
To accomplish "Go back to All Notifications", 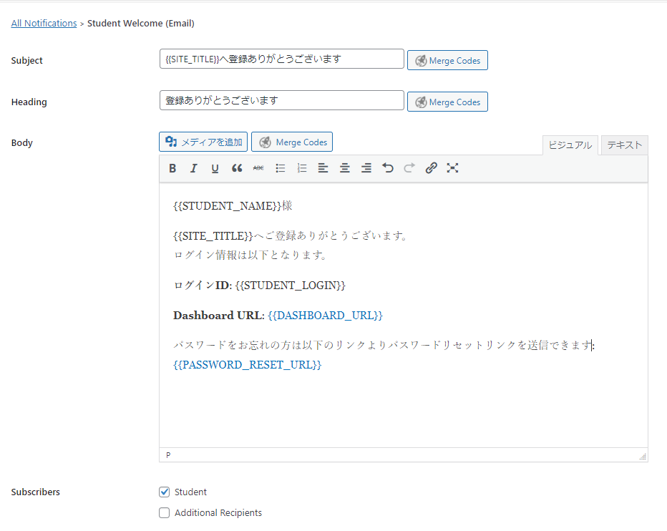I will pyautogui.click(x=44, y=24).
